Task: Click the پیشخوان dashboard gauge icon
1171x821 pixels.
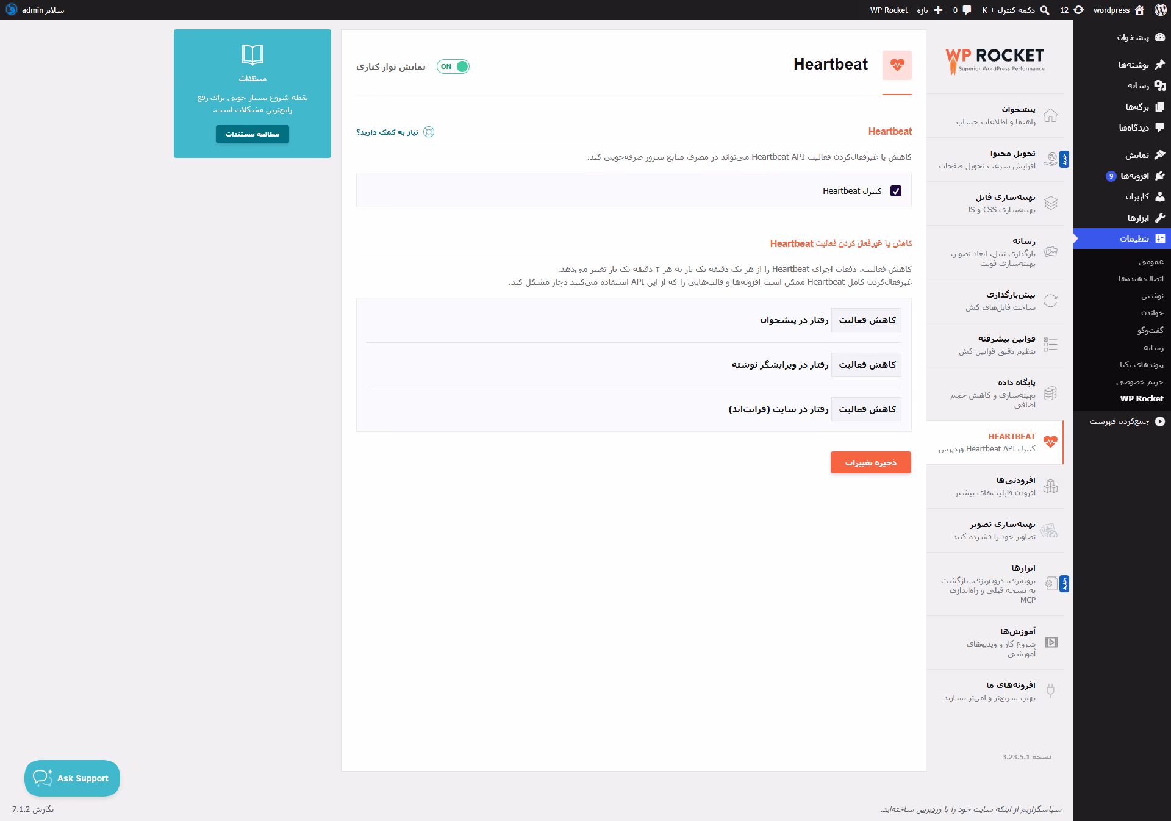Action: pyautogui.click(x=1160, y=37)
